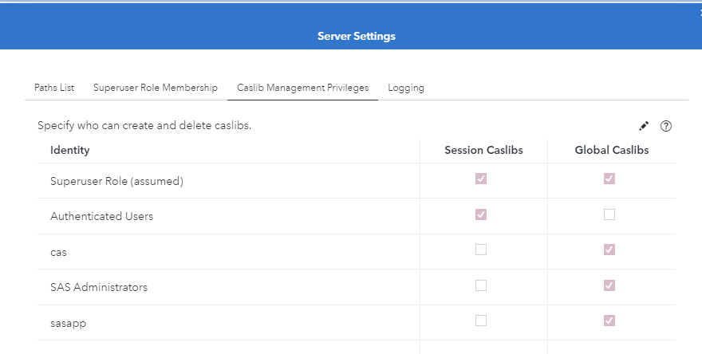This screenshot has width=702, height=354.
Task: Select the Caslib Management Privileges tab
Action: pyautogui.click(x=302, y=88)
